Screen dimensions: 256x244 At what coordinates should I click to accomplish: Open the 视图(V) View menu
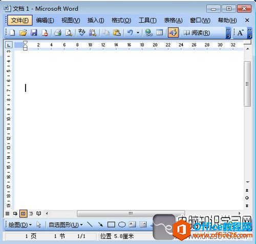click(71, 21)
